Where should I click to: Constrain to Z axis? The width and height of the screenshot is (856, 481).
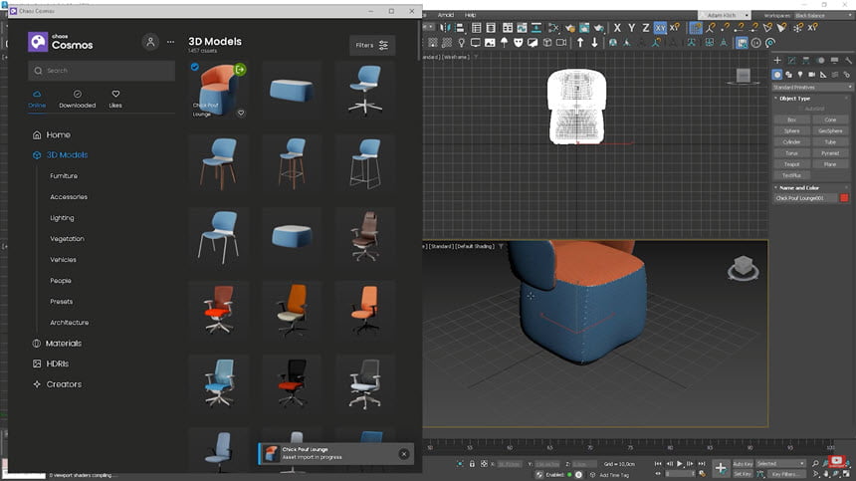point(645,28)
